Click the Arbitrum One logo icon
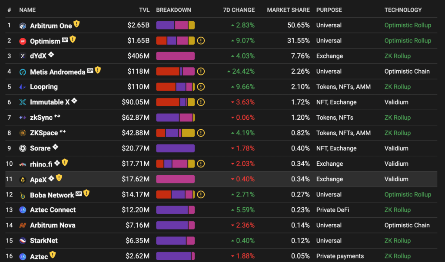 [23, 26]
